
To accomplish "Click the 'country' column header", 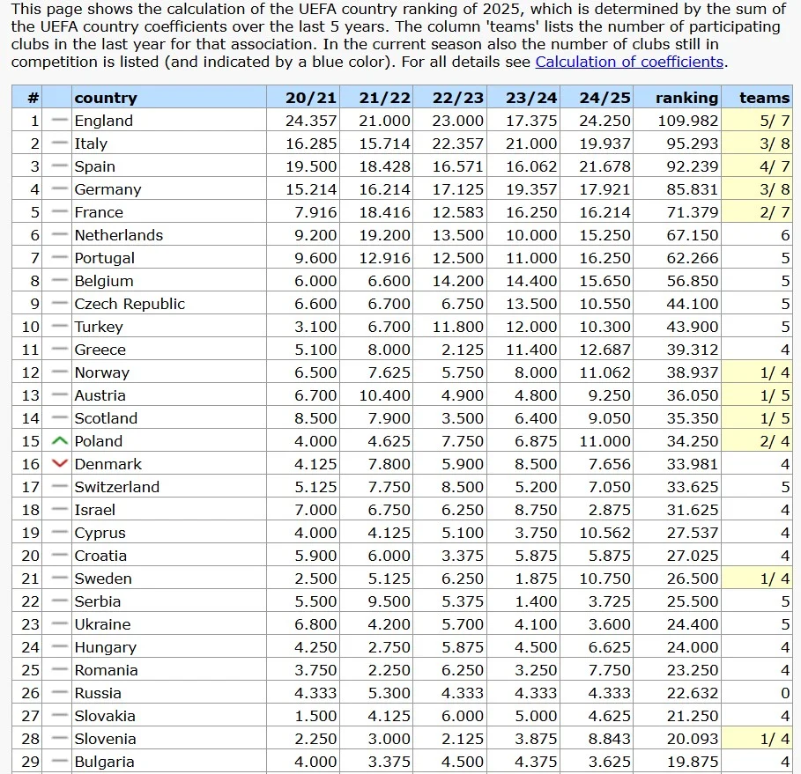I will point(106,98).
